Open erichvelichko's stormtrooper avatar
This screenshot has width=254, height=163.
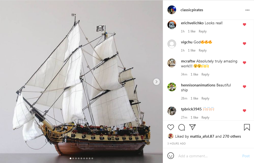[x=172, y=25]
